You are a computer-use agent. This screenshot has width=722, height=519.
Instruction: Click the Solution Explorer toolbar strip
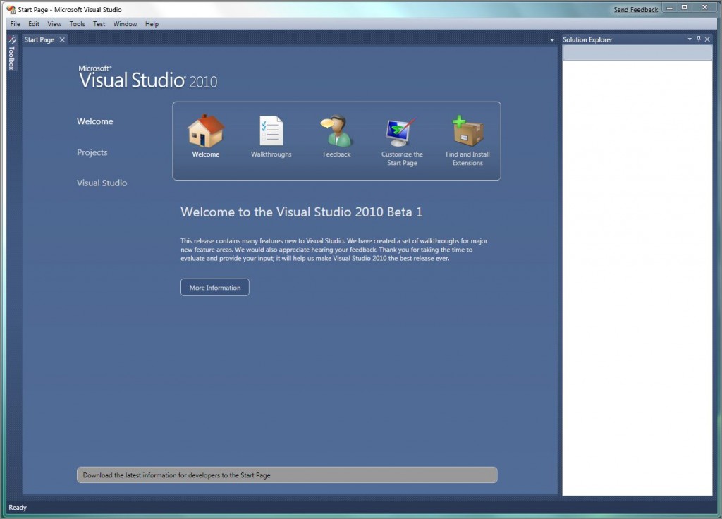(637, 53)
